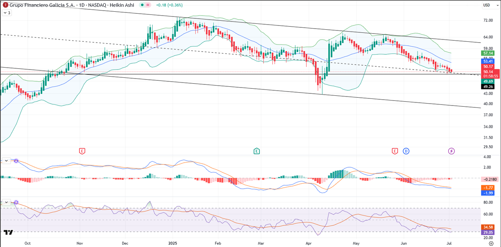This screenshot has height=247, width=501.
Task: Click the black 49.26 horizontal line label
Action: pos(488,87)
